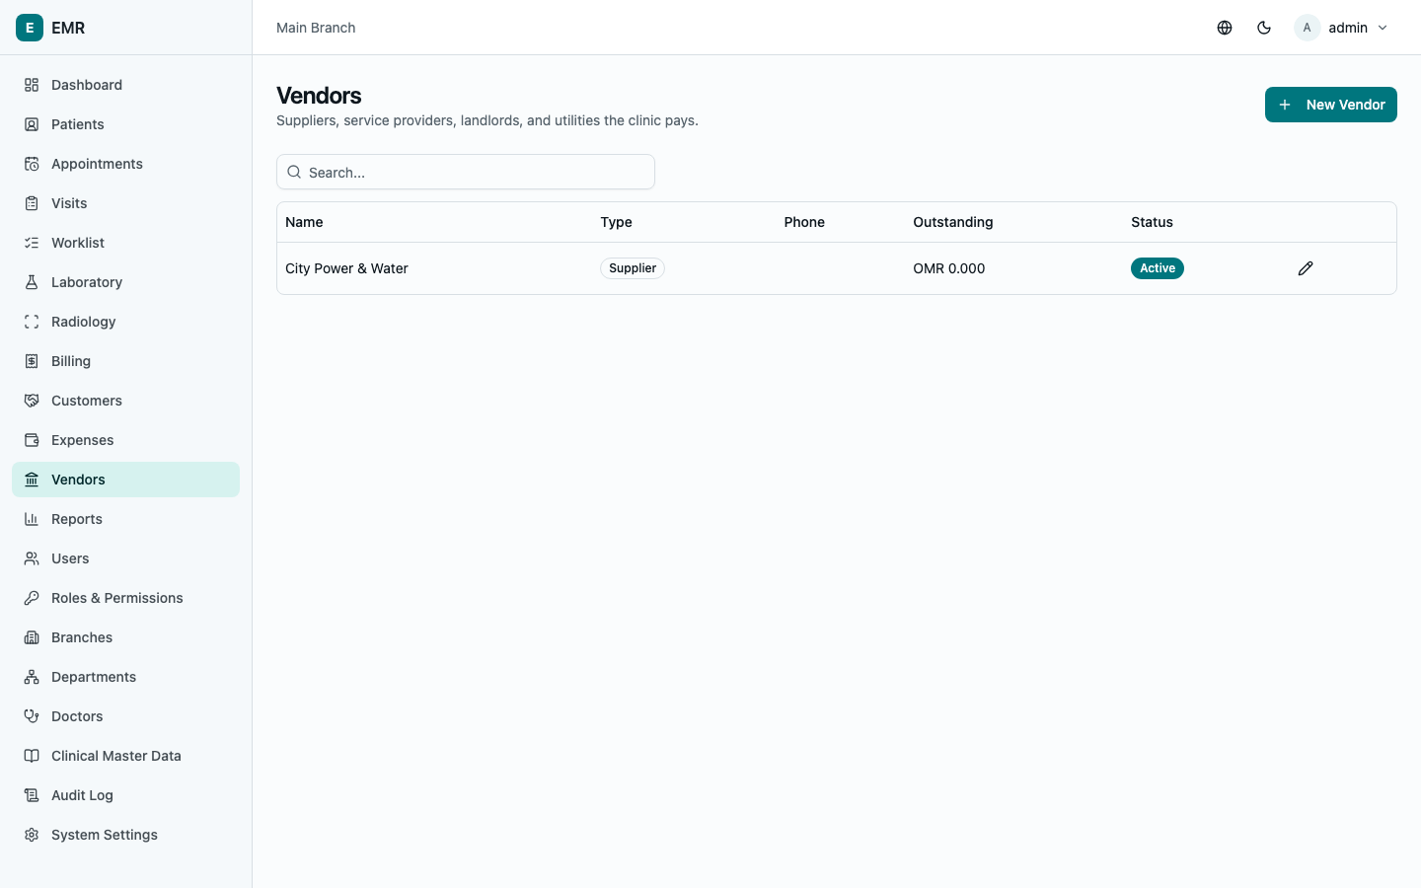Screen dimensions: 1421x888
Task: Open Roles & Permissions label
Action: pos(117,598)
